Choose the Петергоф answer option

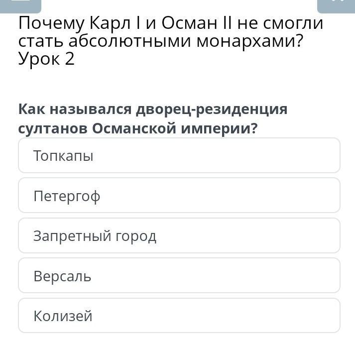tap(179, 196)
